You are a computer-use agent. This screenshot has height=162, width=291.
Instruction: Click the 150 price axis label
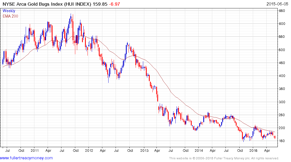point(282,141)
